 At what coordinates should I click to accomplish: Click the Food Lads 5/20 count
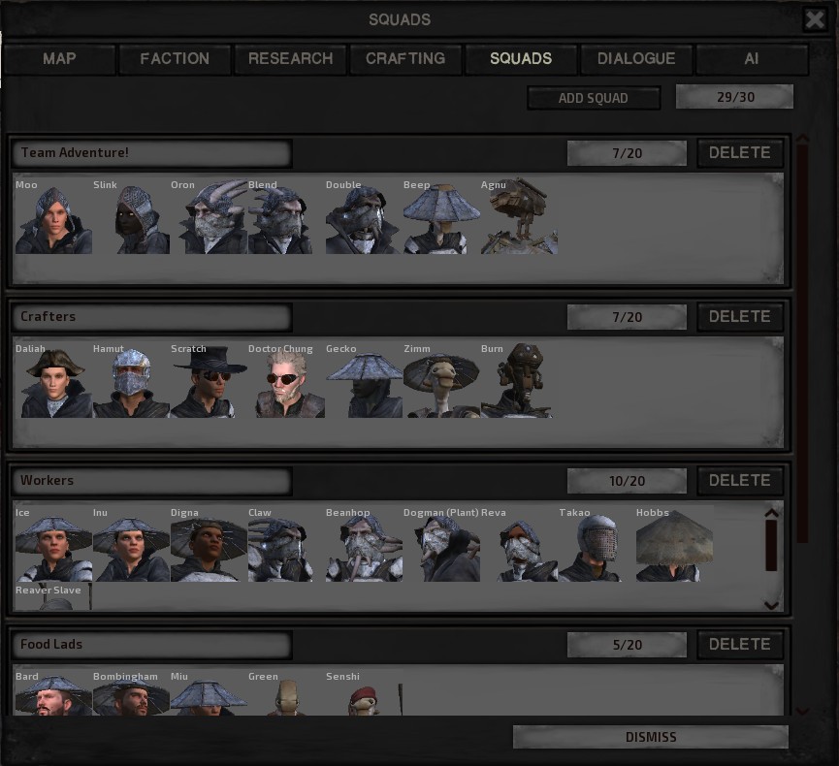click(627, 645)
